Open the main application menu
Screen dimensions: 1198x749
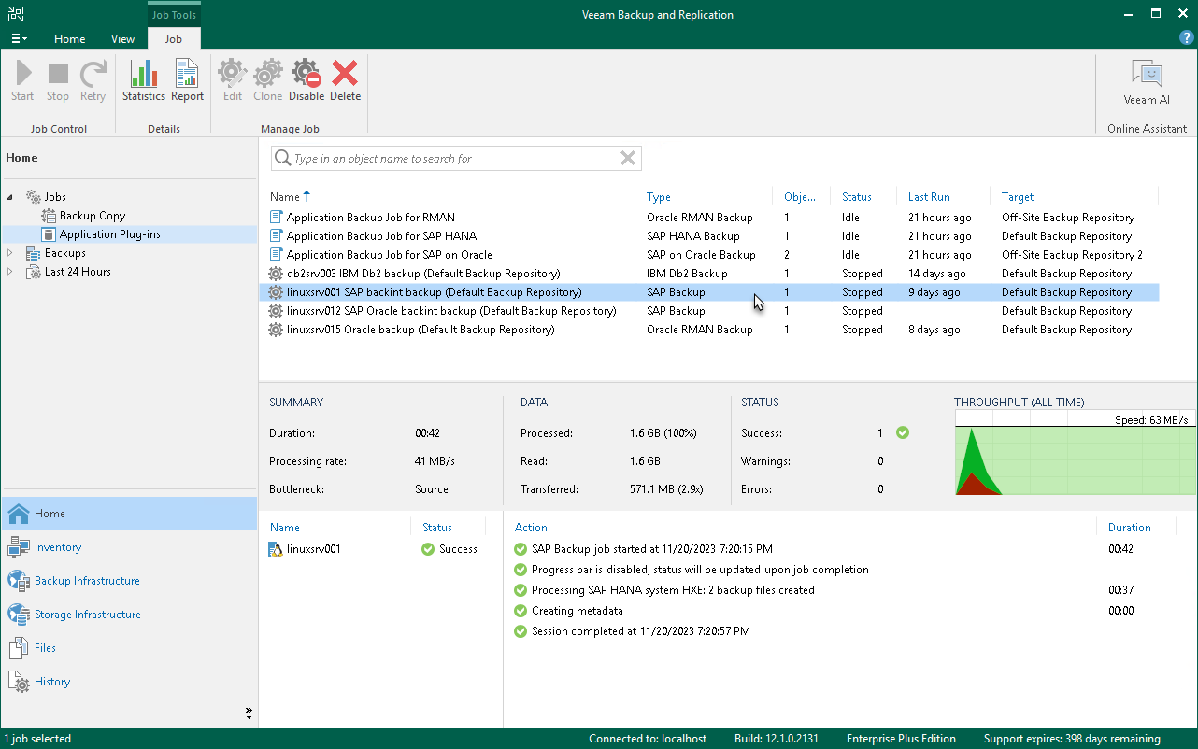click(x=19, y=37)
